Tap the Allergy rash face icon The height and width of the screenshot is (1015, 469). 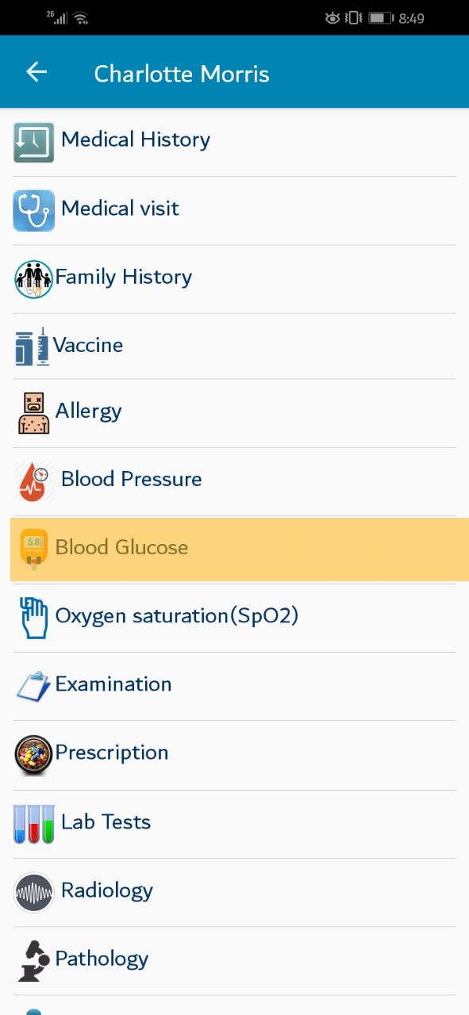coord(34,413)
